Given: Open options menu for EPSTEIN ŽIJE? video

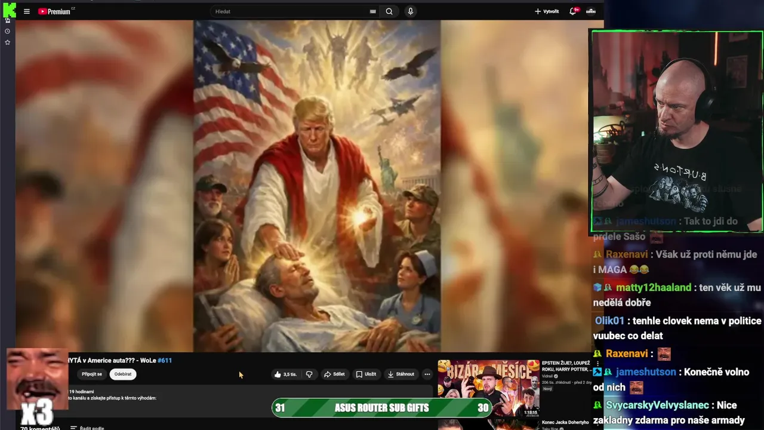Looking at the screenshot, I should pyautogui.click(x=597, y=363).
